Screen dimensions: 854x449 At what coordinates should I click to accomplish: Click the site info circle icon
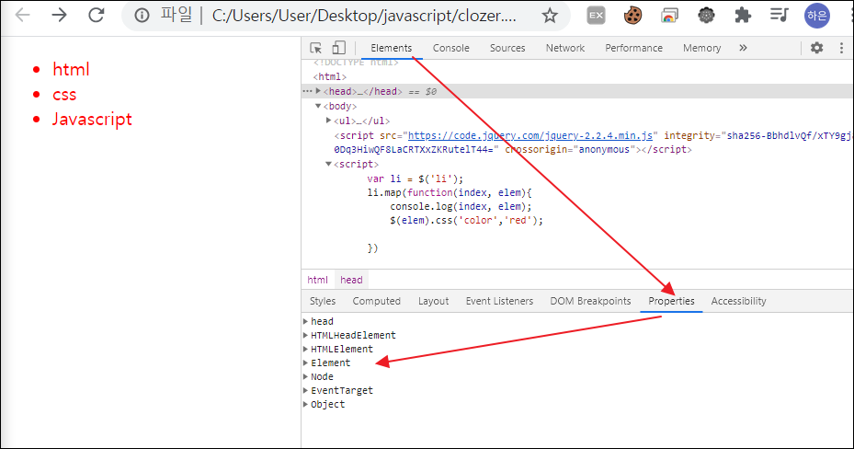tap(142, 16)
